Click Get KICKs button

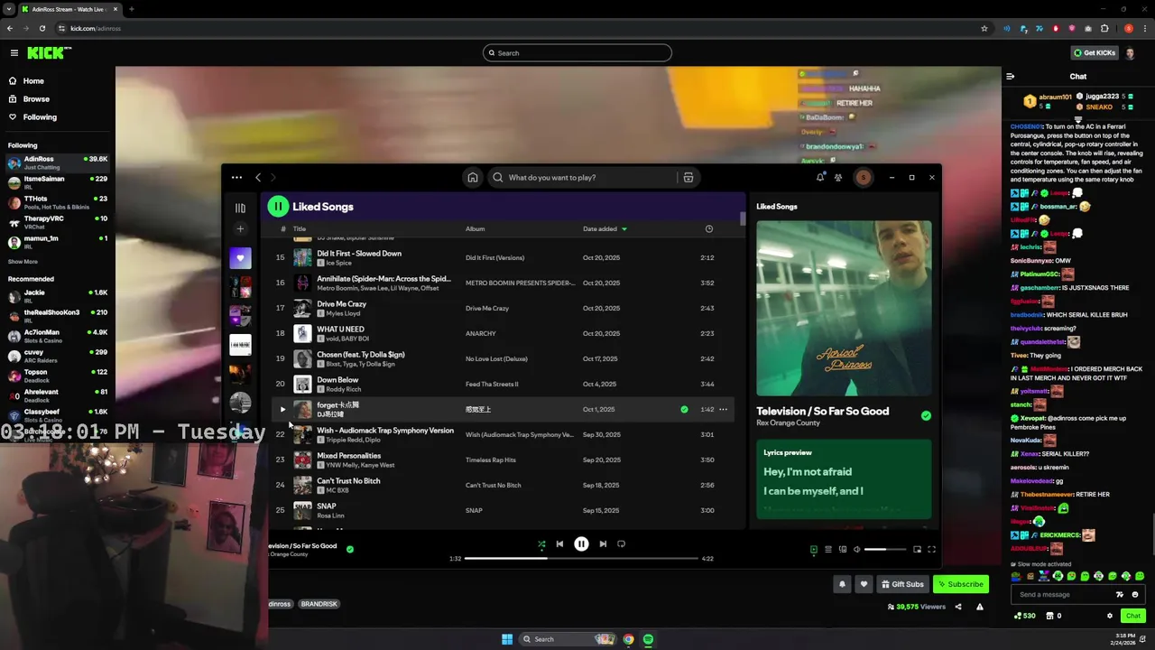pyautogui.click(x=1095, y=53)
